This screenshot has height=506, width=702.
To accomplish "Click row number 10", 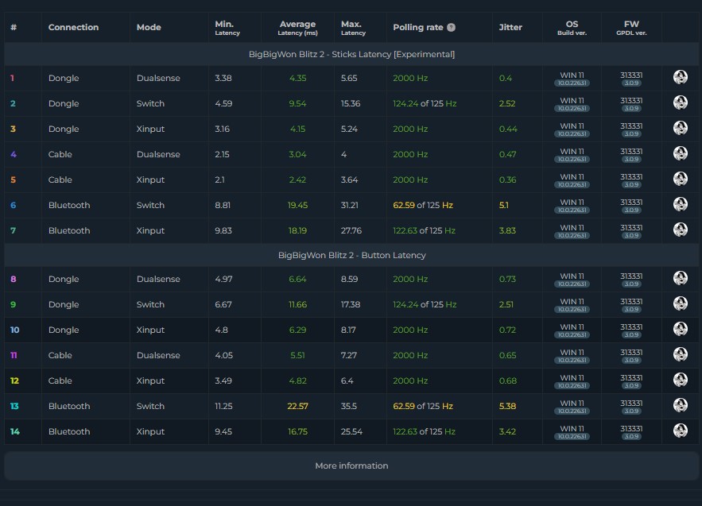I will tap(15, 330).
